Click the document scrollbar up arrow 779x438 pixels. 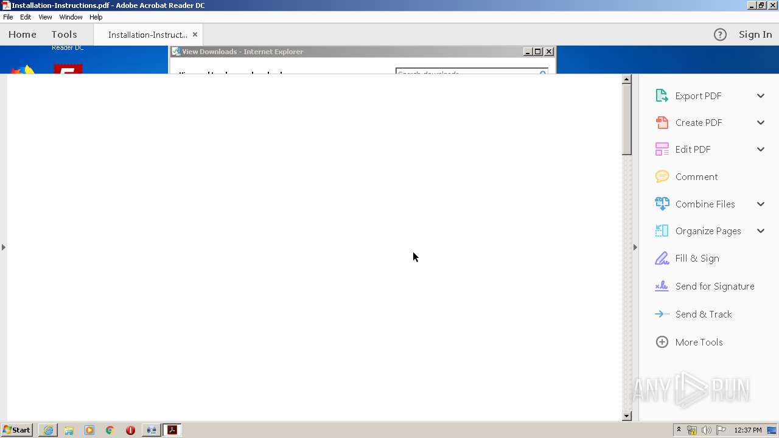click(x=627, y=79)
